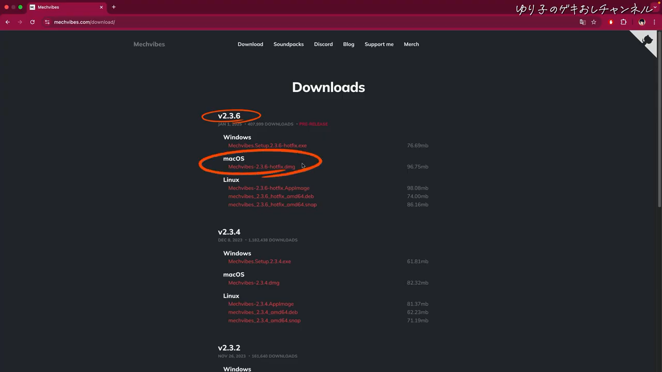Open the Extensions puzzle piece menu
Viewport: 662px width, 372px height.
tap(623, 22)
